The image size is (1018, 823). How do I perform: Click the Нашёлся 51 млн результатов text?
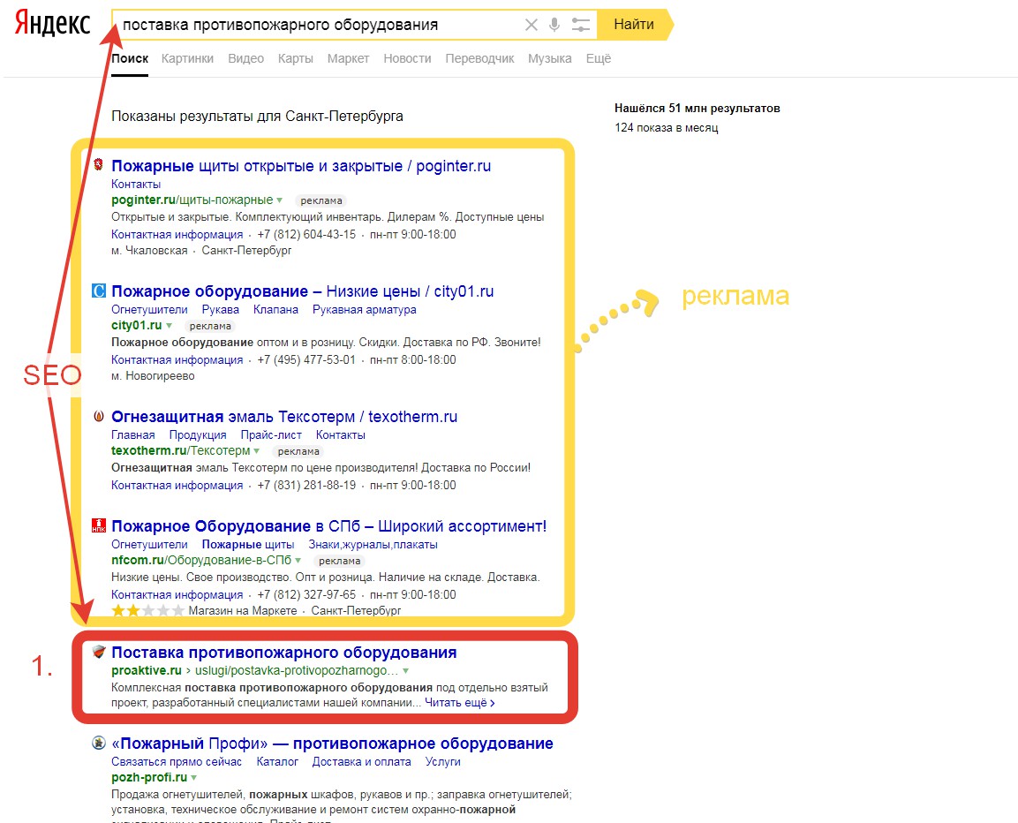pyautogui.click(x=698, y=109)
